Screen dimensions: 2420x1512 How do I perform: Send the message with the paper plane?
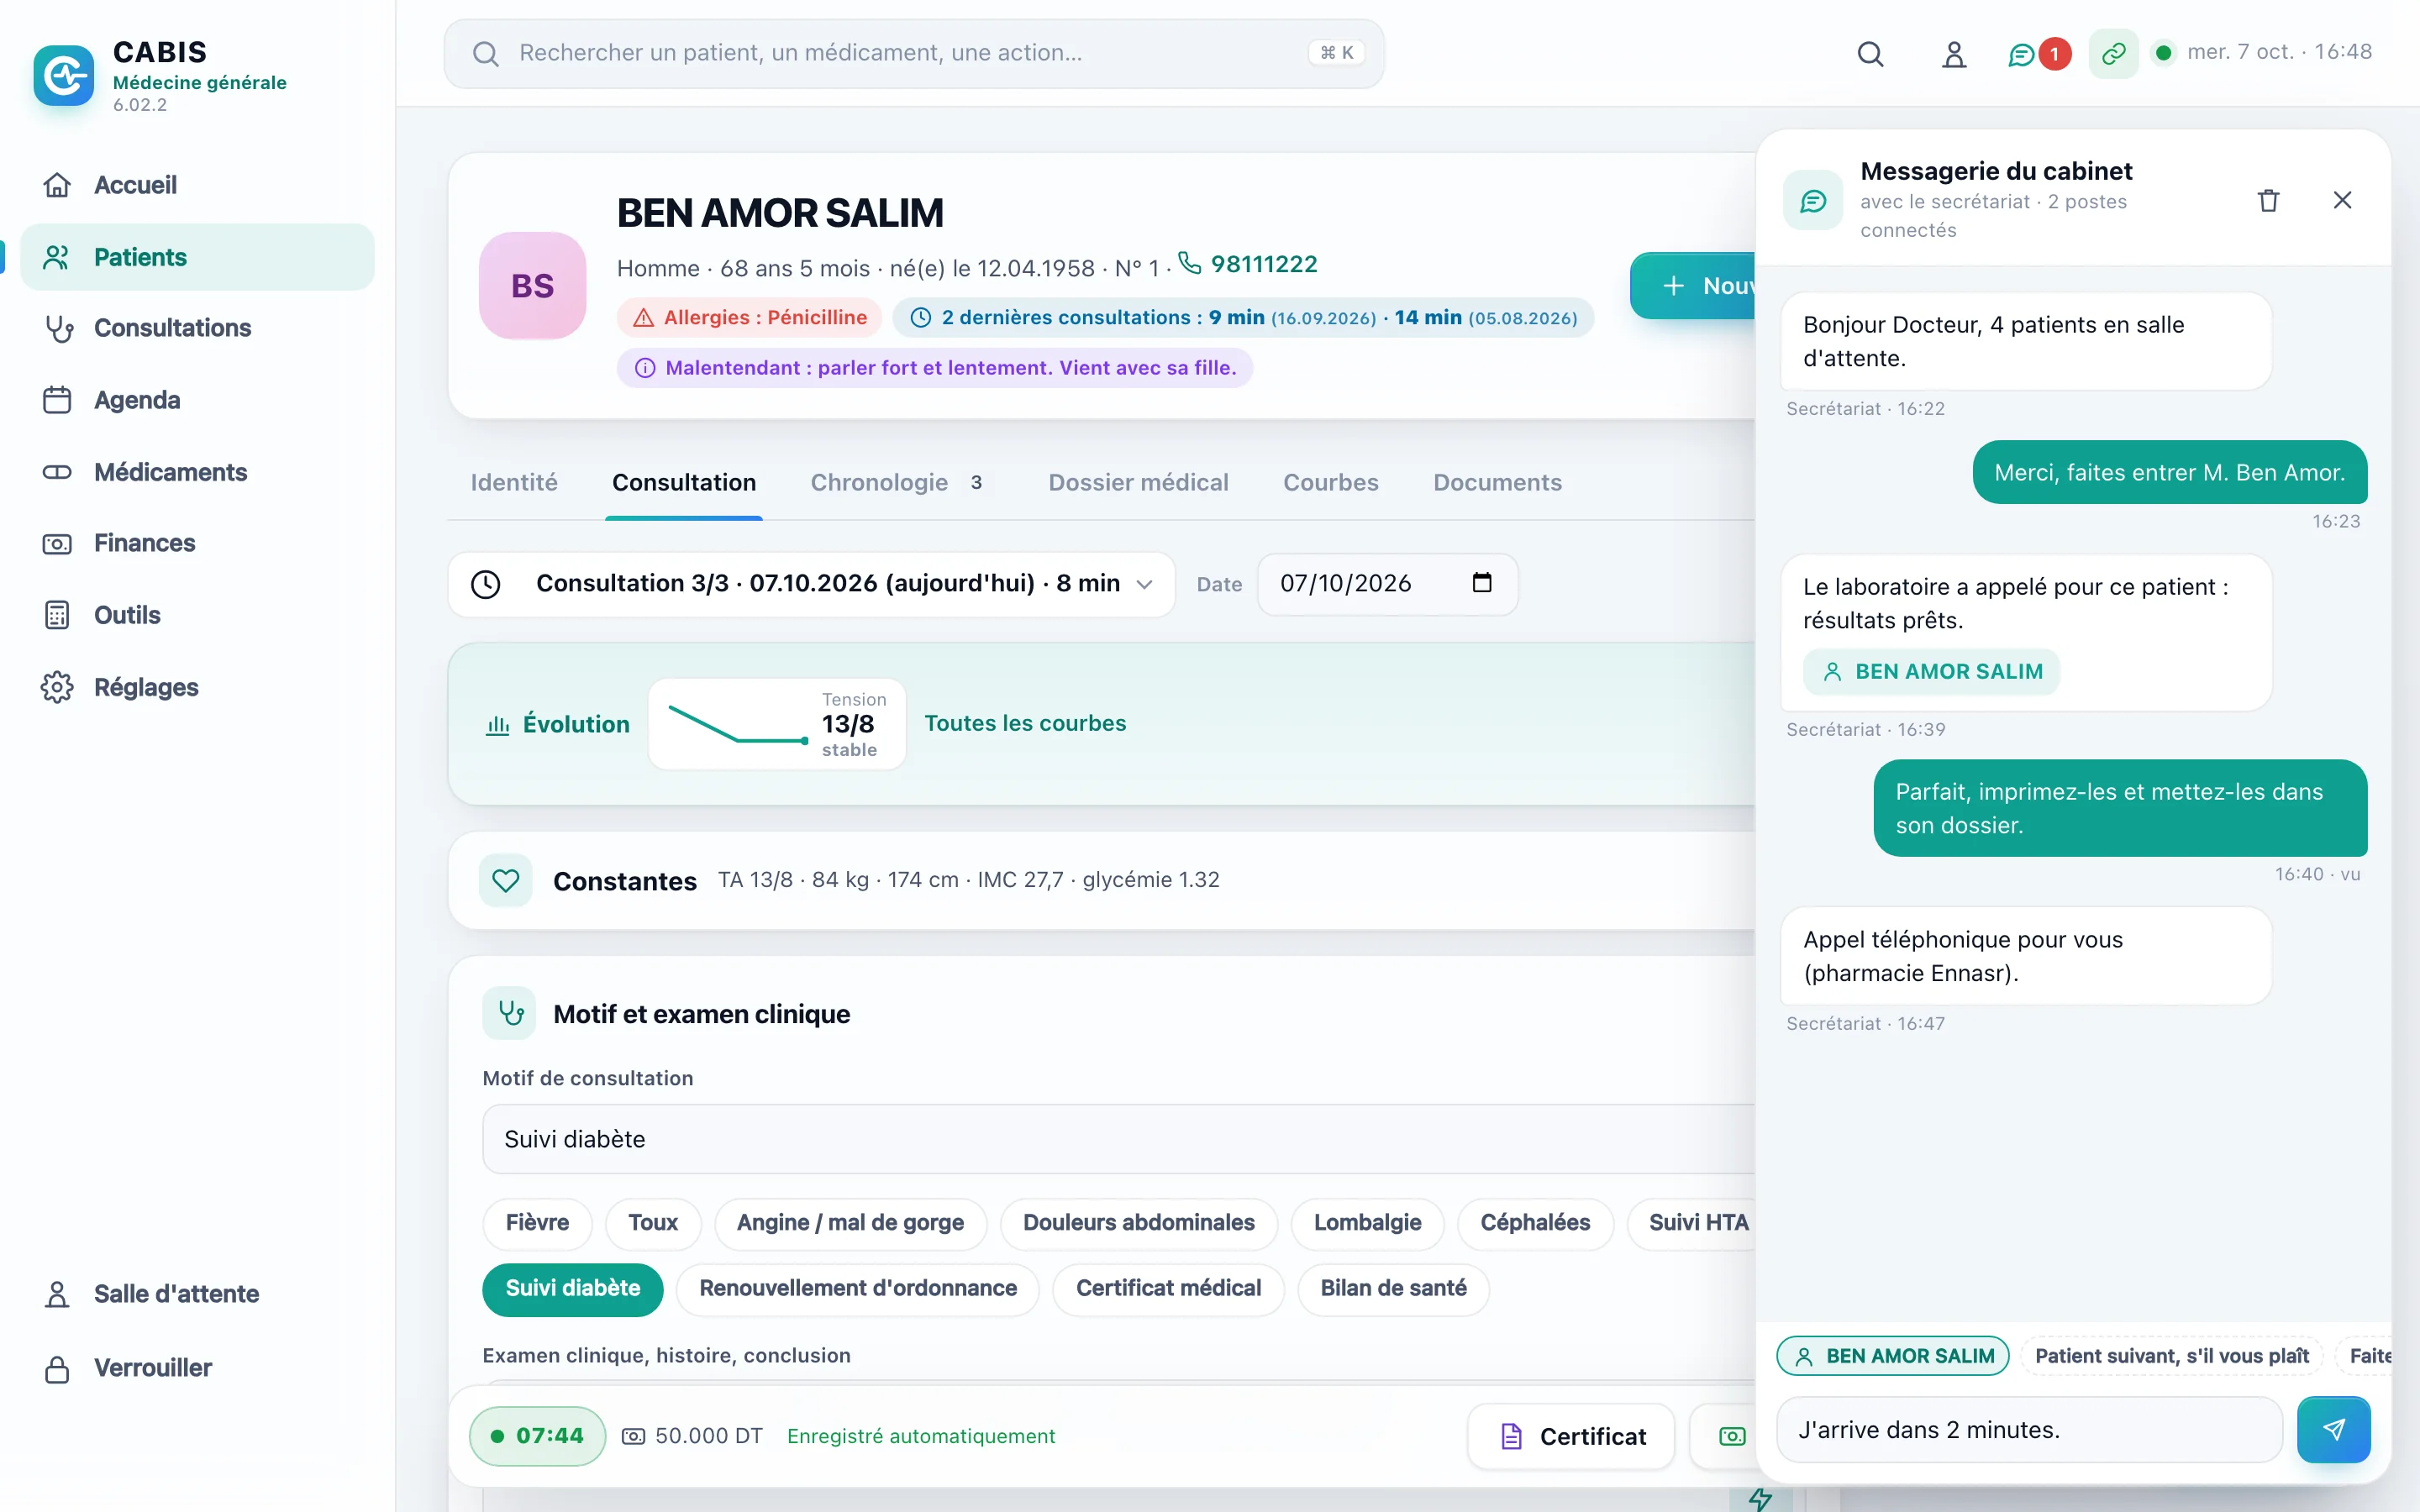[x=2333, y=1429]
